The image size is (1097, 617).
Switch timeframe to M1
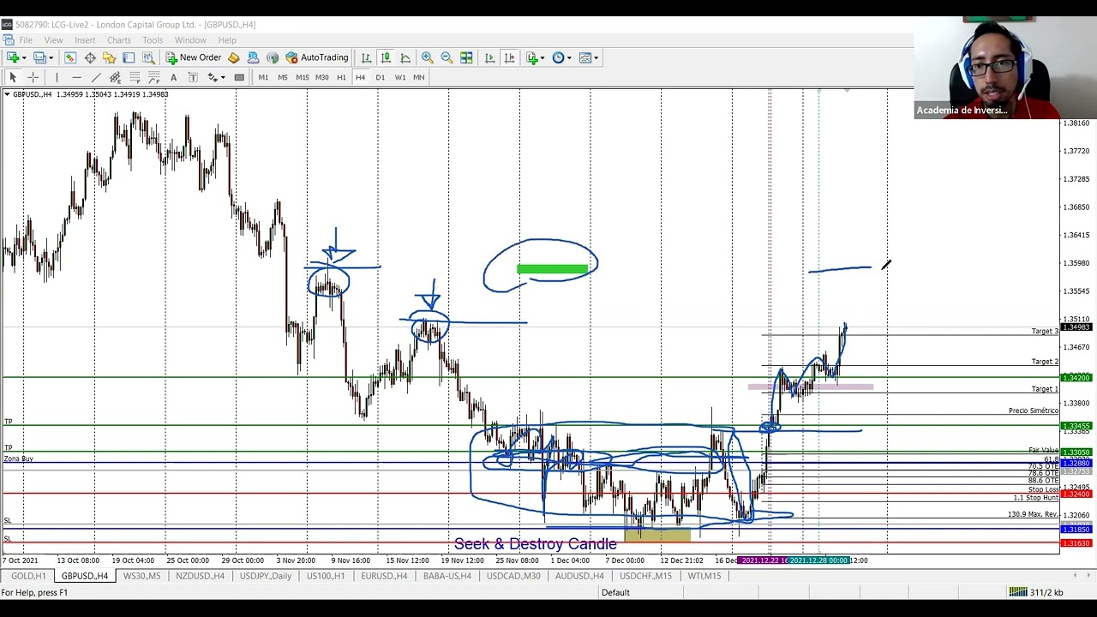point(263,77)
